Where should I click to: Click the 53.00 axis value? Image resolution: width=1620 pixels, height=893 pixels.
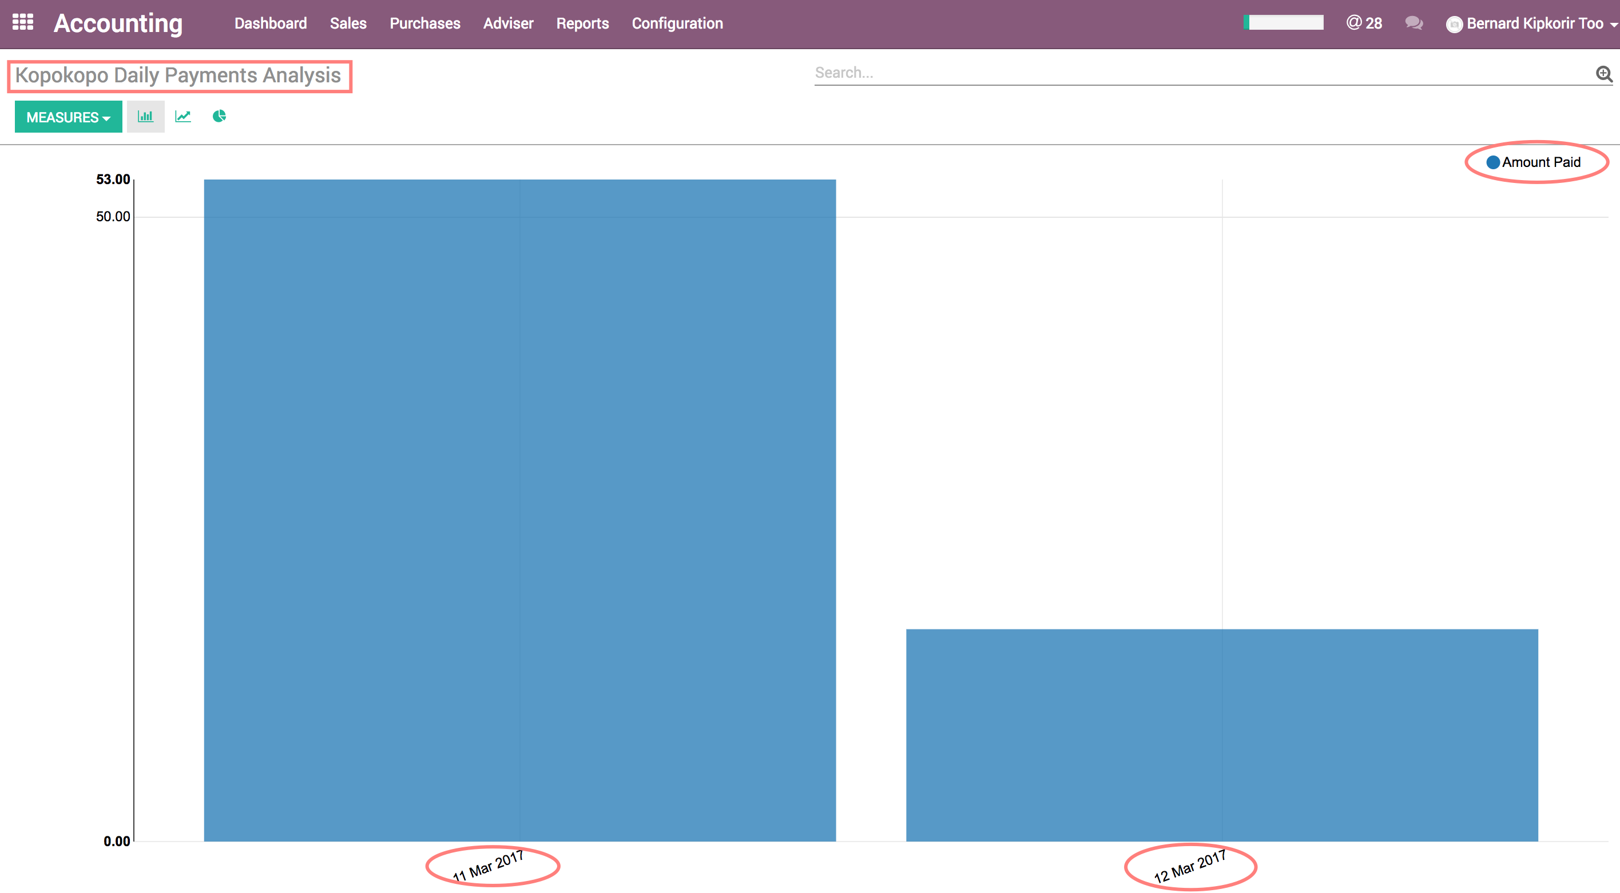pyautogui.click(x=113, y=180)
